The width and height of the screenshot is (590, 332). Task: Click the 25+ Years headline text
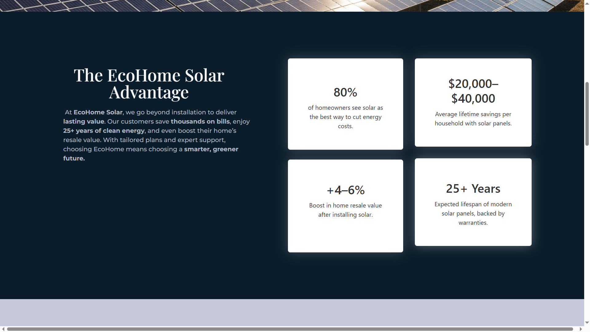473,188
